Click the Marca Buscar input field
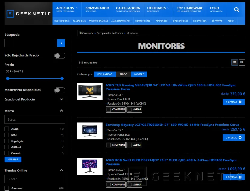Image resolution: width=250 pixels, height=191 pixels. click(x=35, y=120)
